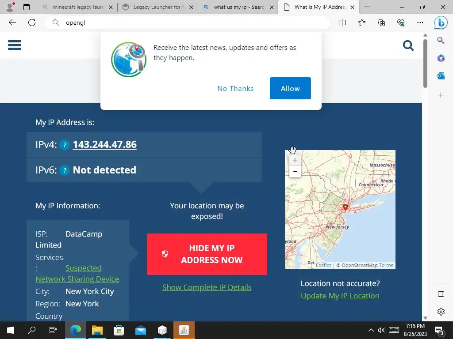Open Bing Chat sidebar button
The image size is (453, 339).
[x=441, y=23]
